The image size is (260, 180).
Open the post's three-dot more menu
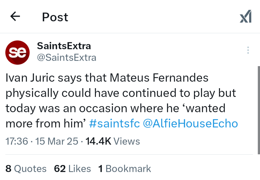(248, 50)
